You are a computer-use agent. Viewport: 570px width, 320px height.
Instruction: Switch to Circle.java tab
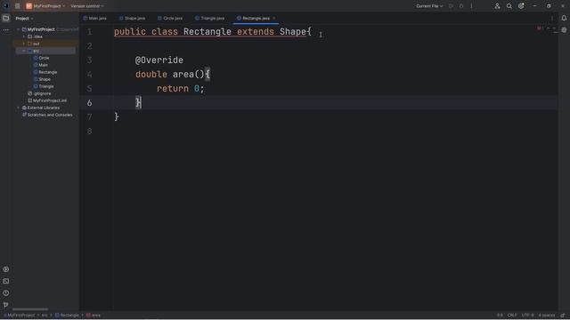click(x=170, y=18)
